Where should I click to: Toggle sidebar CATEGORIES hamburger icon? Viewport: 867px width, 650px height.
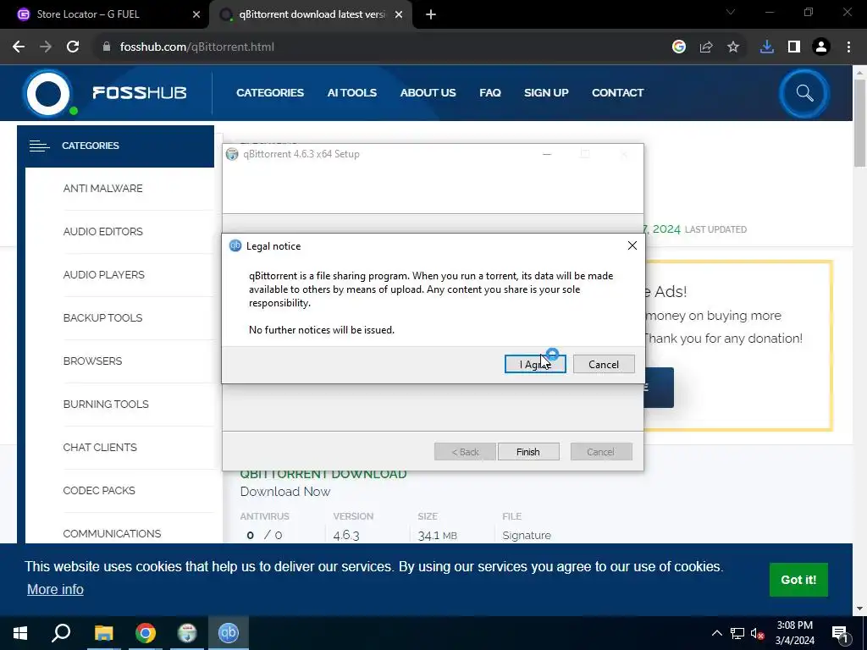pos(39,146)
